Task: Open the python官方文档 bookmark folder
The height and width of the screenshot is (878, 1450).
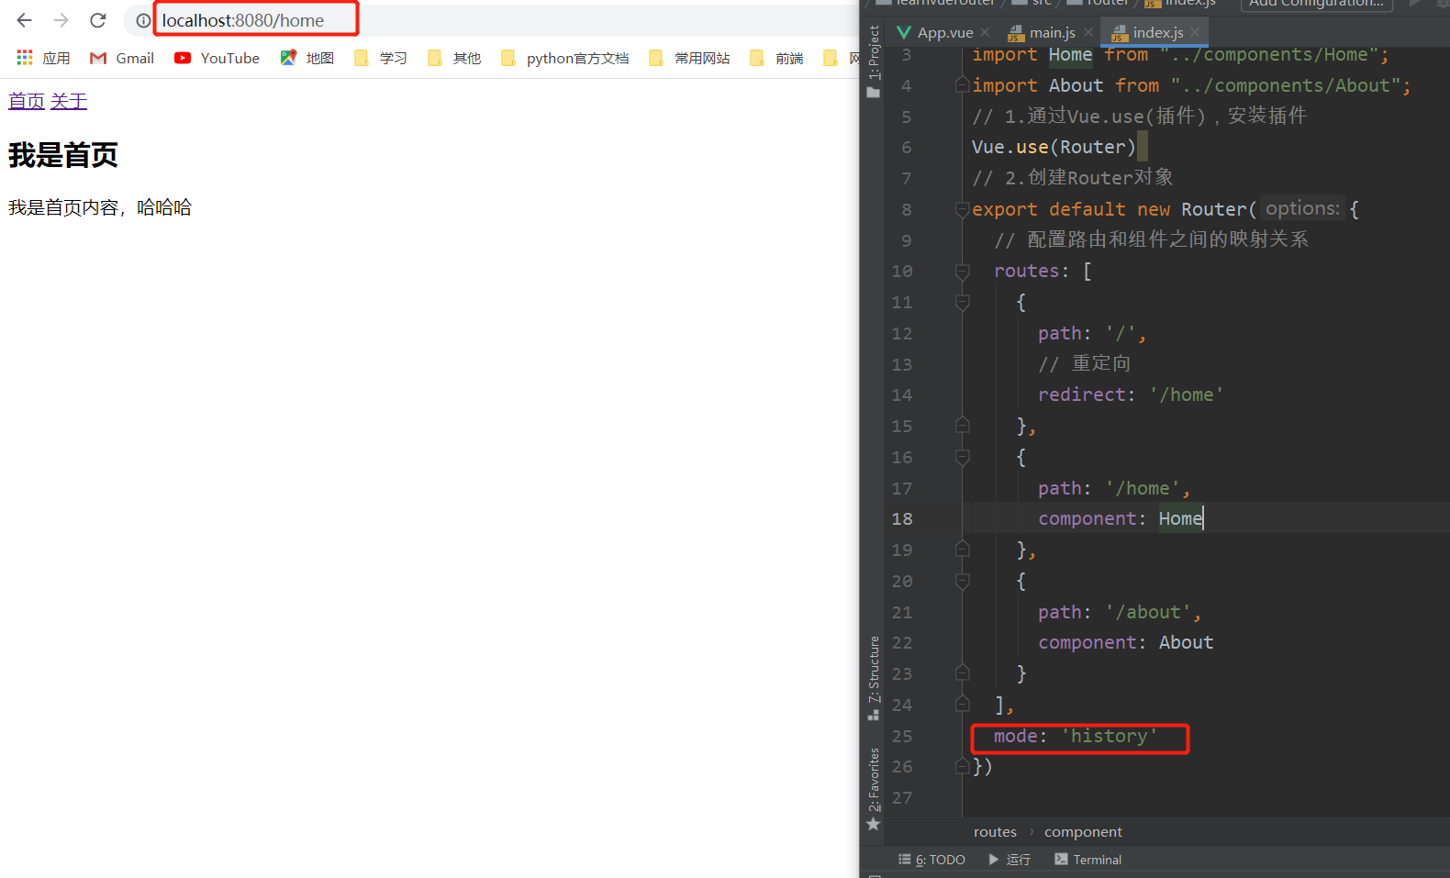Action: 565,58
